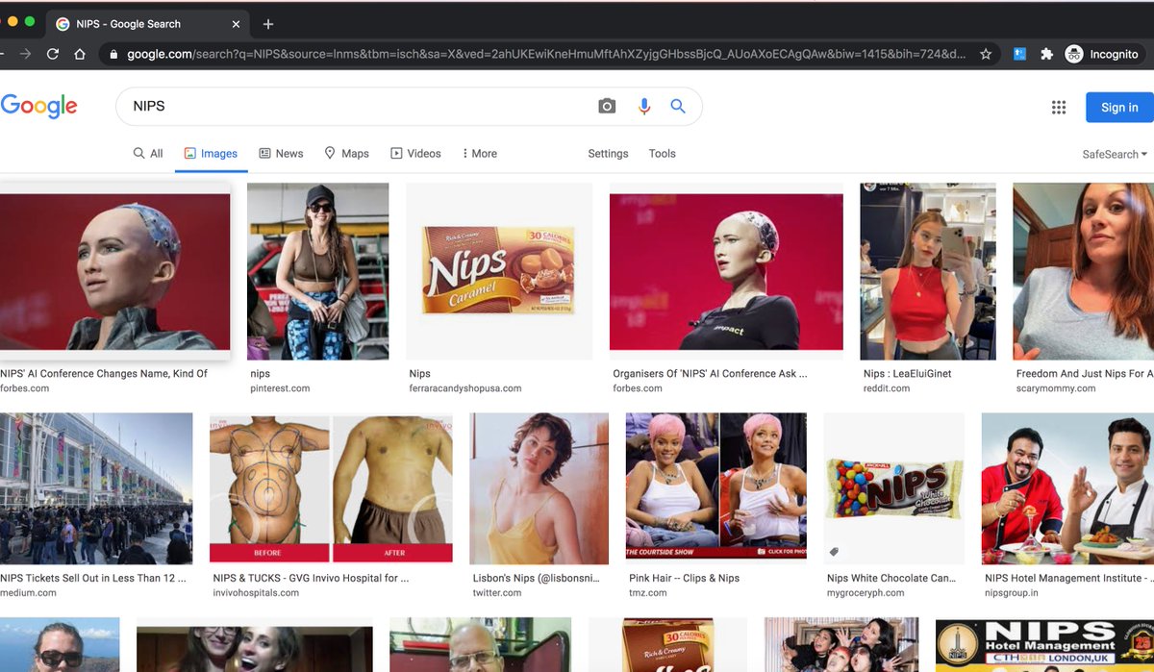The height and width of the screenshot is (672, 1154).
Task: Visit the ferraracandyshopusa.com source link
Action: [x=464, y=388]
